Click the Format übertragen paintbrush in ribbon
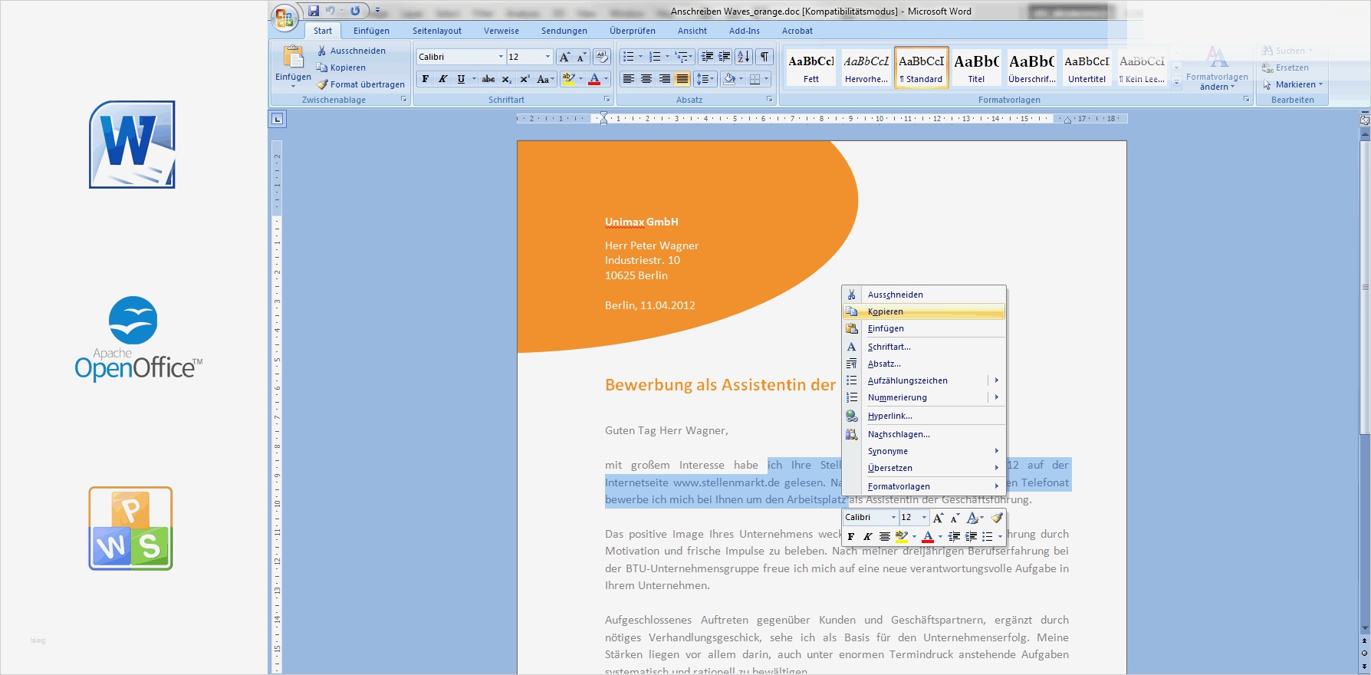 point(360,84)
